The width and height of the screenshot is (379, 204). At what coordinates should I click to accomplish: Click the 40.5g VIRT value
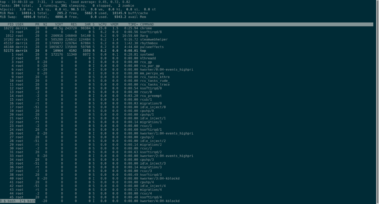click(58, 28)
